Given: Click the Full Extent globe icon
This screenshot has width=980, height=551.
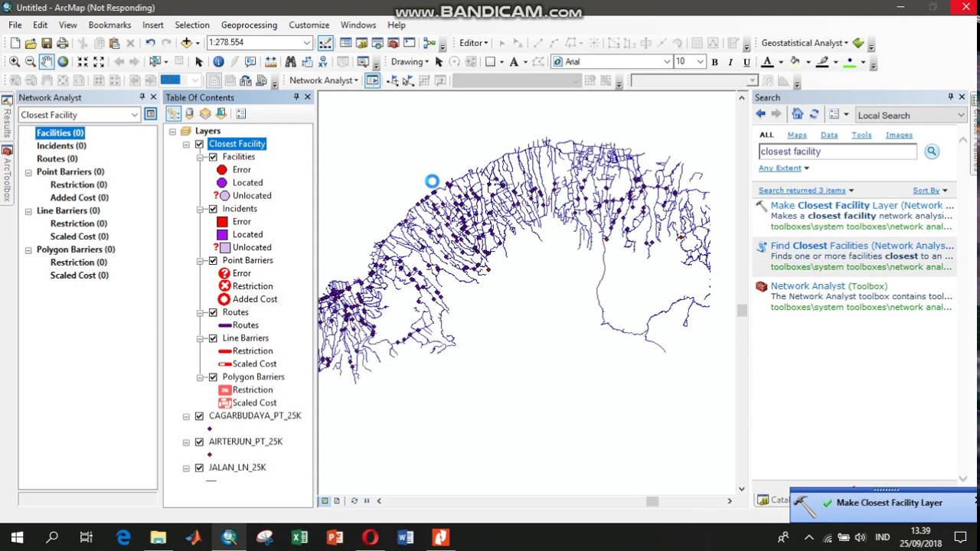Looking at the screenshot, I should (x=63, y=62).
